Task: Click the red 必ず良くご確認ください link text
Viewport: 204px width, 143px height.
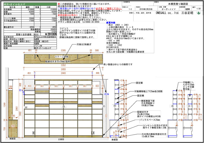Action: tap(106, 8)
